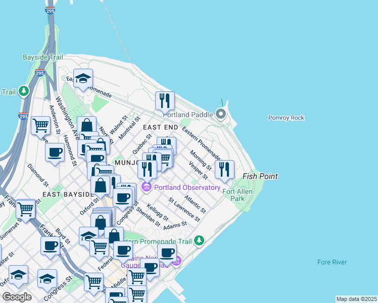The width and height of the screenshot is (378, 303).
Task: Click the shopping bag marker on Washington Ave
Action: (x=87, y=125)
